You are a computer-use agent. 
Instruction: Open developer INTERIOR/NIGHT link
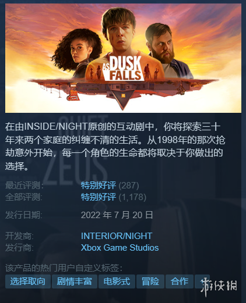pyautogui.click(x=117, y=236)
